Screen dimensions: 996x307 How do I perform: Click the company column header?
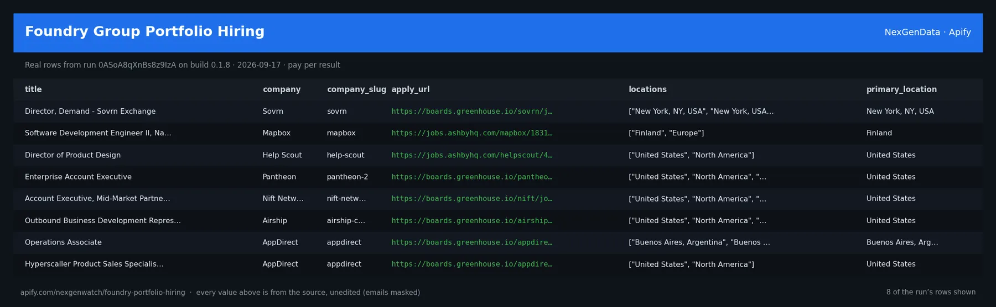[282, 89]
